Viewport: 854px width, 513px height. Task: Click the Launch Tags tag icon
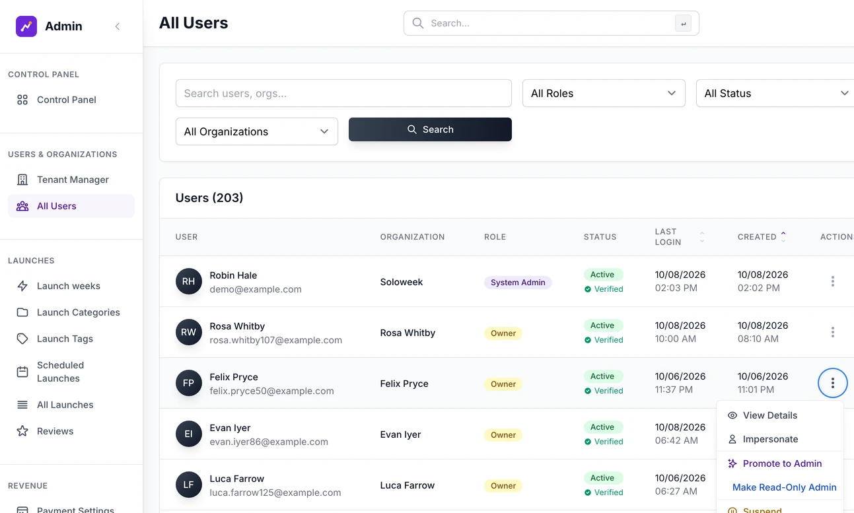[x=22, y=339]
